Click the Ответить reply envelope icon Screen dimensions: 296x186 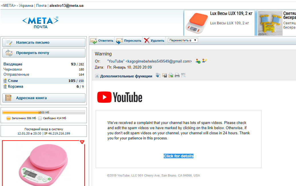pos(94,41)
